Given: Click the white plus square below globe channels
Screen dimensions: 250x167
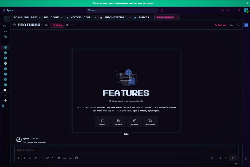Looking at the screenshot, I should pyautogui.click(x=5, y=90).
